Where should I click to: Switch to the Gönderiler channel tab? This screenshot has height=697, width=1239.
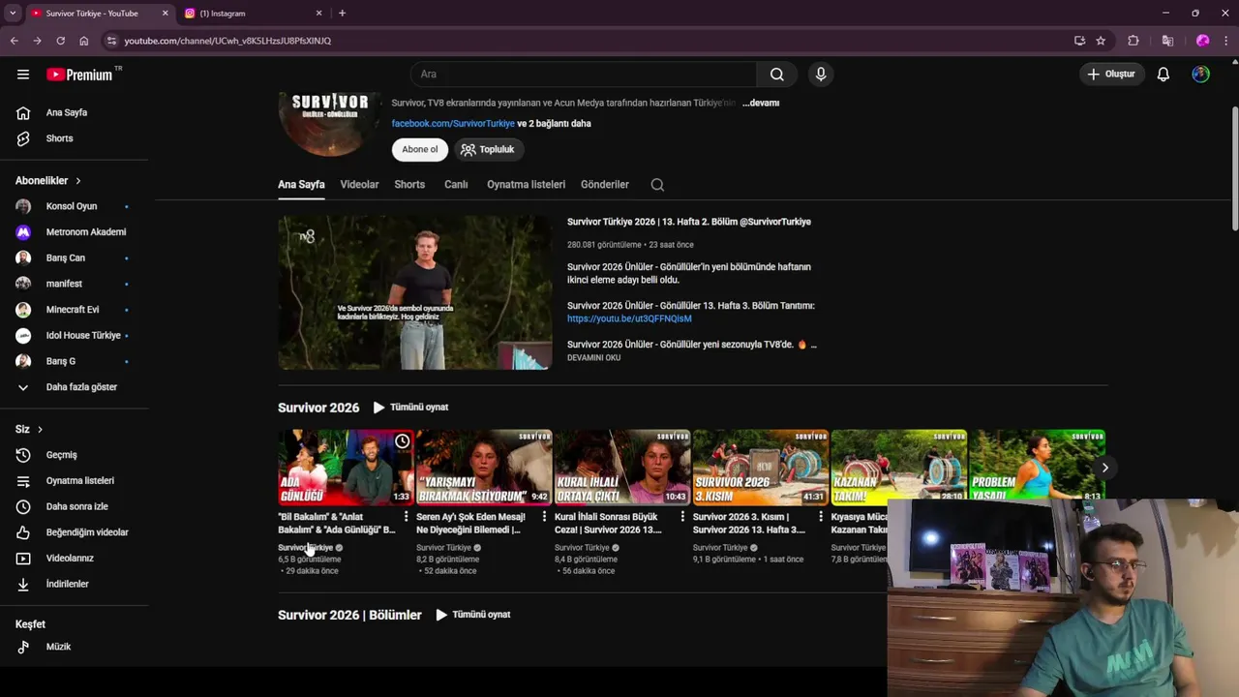pos(605,184)
